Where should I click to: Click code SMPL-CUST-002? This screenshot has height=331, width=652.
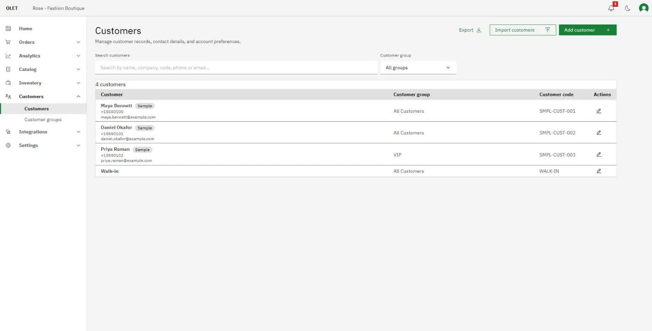pos(557,133)
